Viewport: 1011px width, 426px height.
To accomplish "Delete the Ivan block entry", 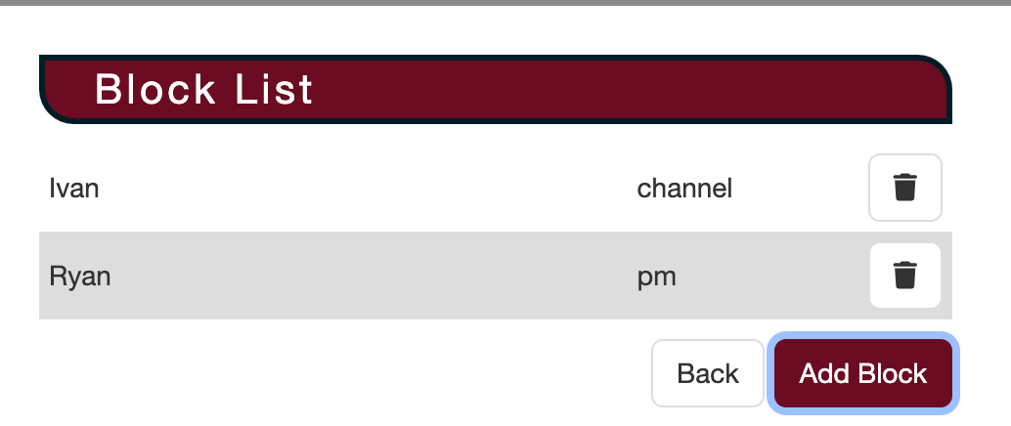I will pyautogui.click(x=904, y=188).
